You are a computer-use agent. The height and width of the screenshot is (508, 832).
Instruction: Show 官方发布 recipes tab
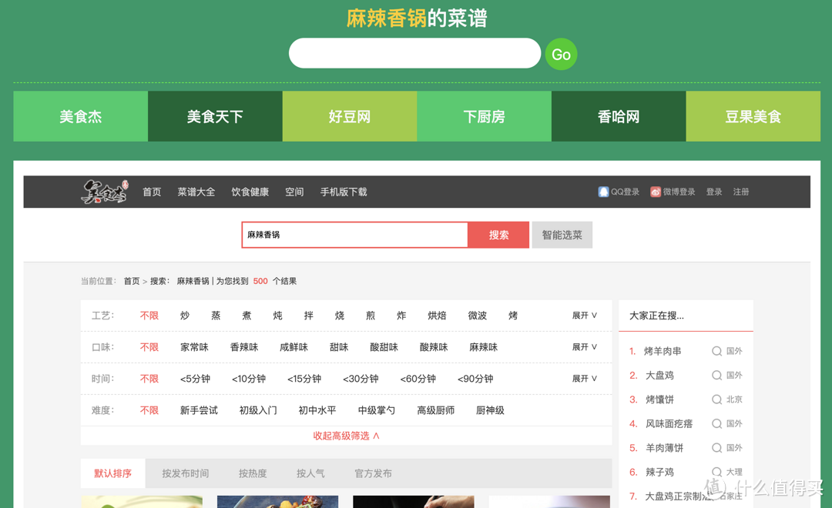click(x=373, y=473)
